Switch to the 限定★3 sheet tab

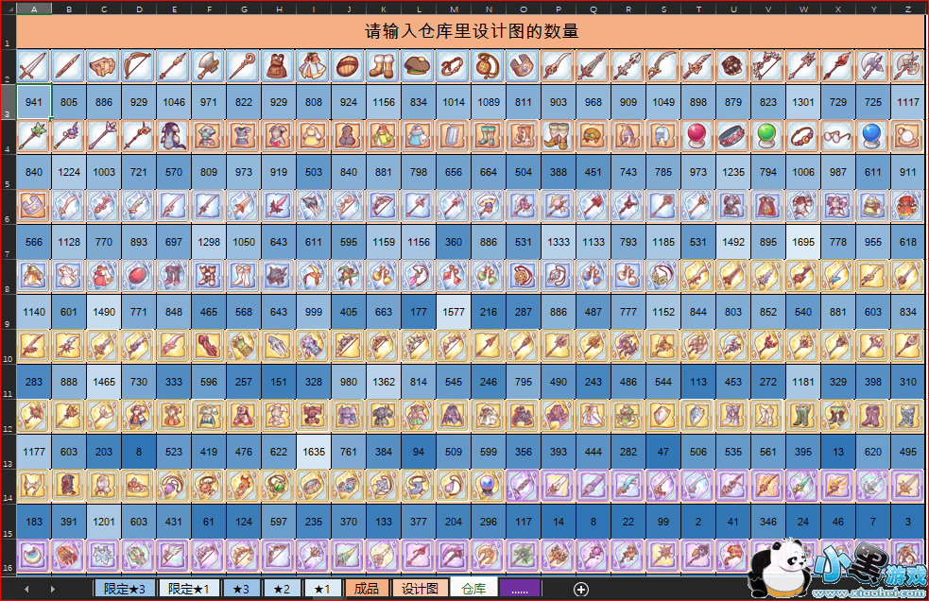coord(125,589)
